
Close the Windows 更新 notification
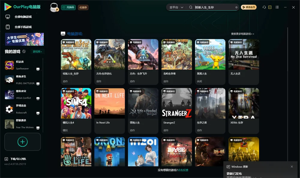click(x=292, y=167)
